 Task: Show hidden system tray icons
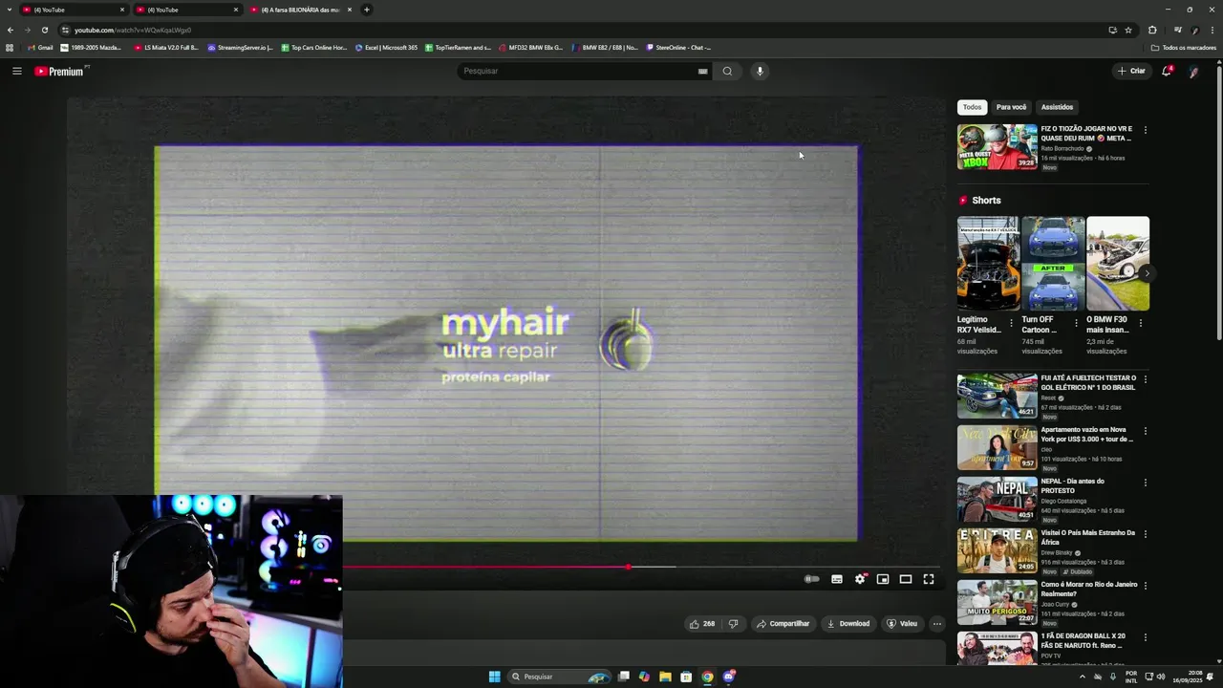(1083, 677)
